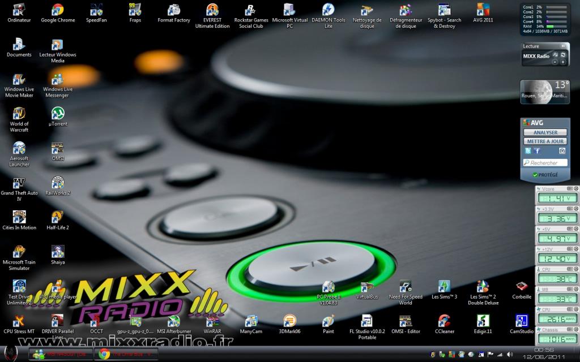Launch FL Studio v10.0.2 Portable
Viewport: 580px width, 362px height.
click(367, 327)
